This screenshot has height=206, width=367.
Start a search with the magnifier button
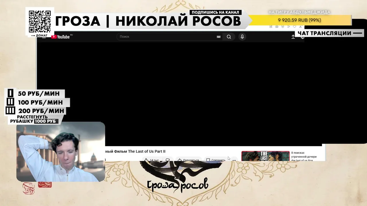(229, 37)
